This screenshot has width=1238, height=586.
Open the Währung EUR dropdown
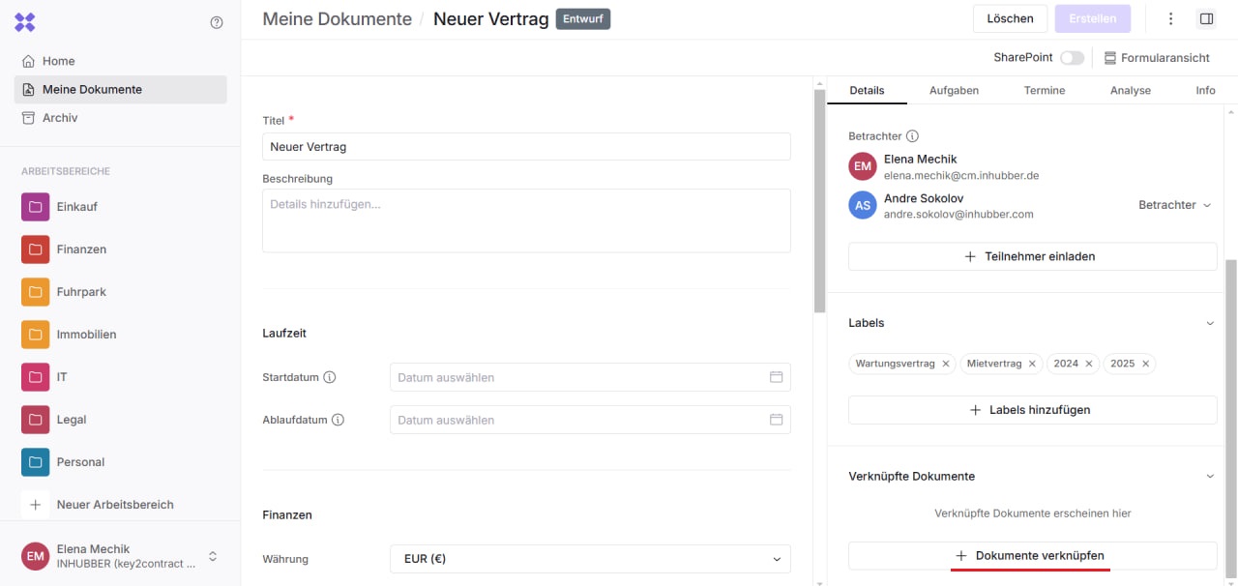[x=590, y=559]
